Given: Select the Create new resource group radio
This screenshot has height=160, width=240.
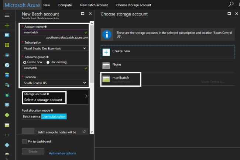Looking at the screenshot, I should click(25, 62).
